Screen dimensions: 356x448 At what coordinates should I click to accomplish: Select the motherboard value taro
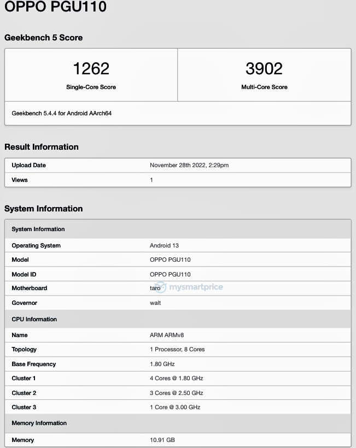pos(155,288)
